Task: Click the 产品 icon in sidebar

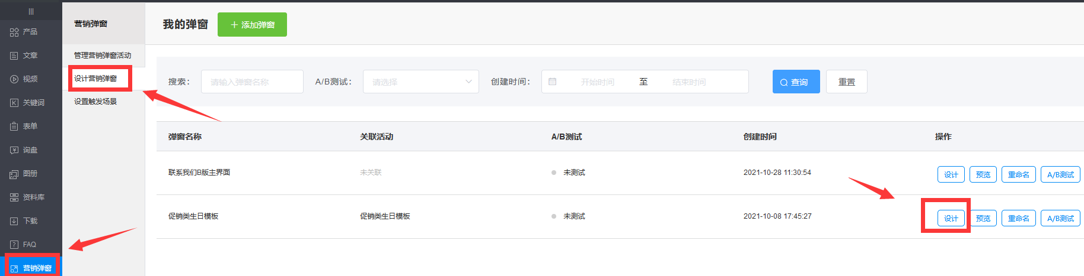Action: pos(14,32)
